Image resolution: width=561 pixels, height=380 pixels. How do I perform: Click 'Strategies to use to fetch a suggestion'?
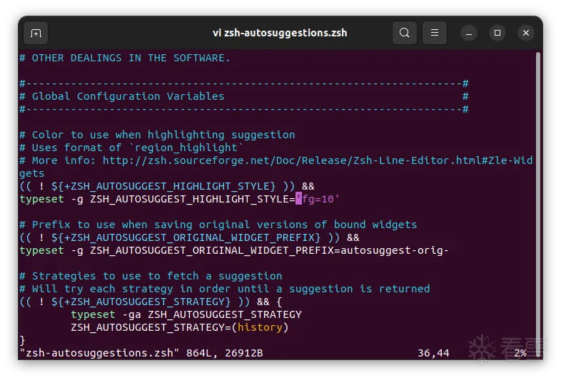[151, 277]
